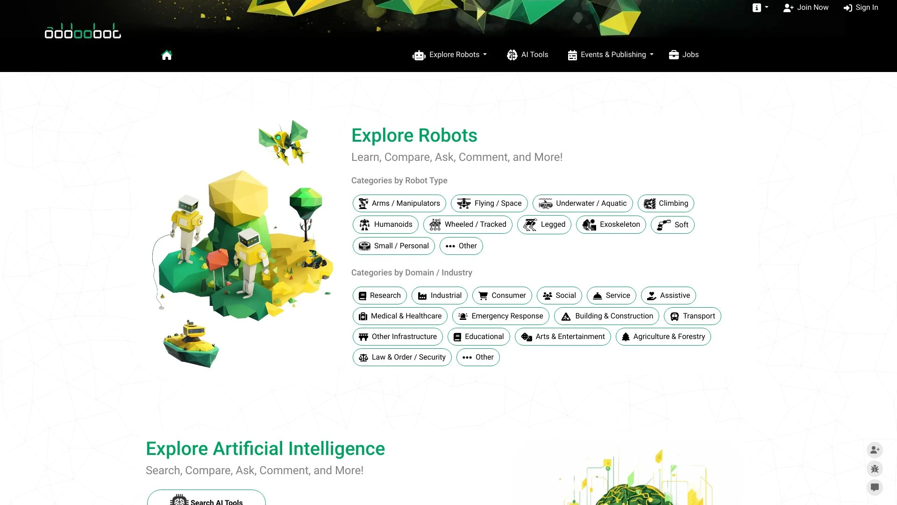Expand the Events & Publishing dropdown menu
The image size is (897, 505).
609,54
